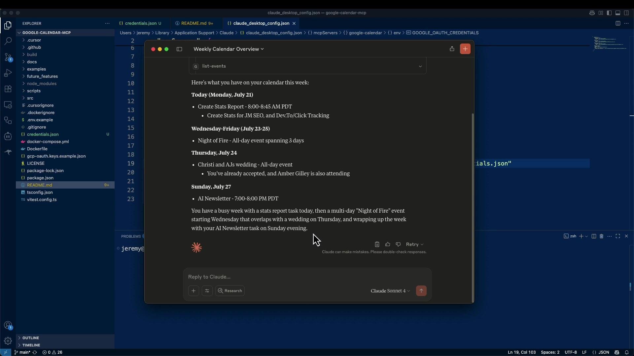Give thumbs up to Claude's response
The width and height of the screenshot is (634, 356).
[x=388, y=244]
